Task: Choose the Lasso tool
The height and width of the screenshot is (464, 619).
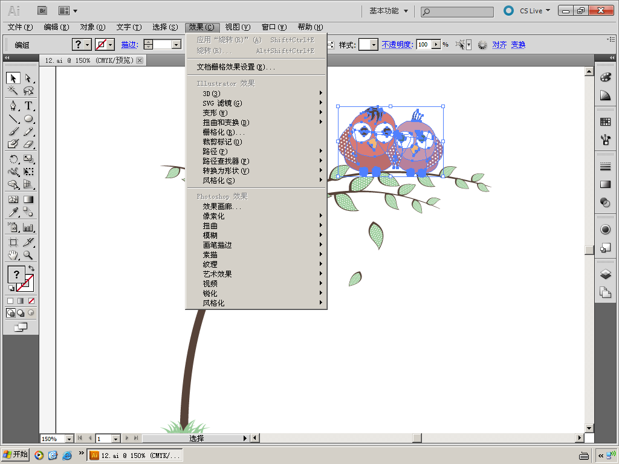Action: (28, 91)
